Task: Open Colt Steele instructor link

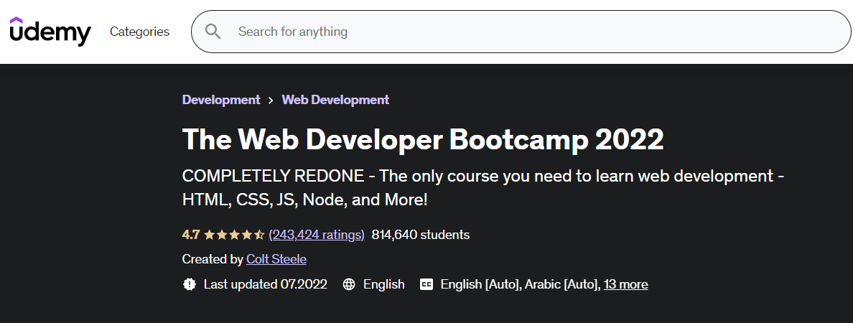Action: (276, 259)
